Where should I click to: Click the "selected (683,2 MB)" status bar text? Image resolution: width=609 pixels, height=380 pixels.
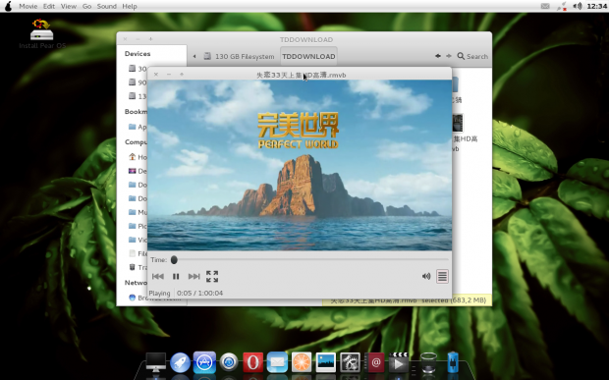click(454, 300)
